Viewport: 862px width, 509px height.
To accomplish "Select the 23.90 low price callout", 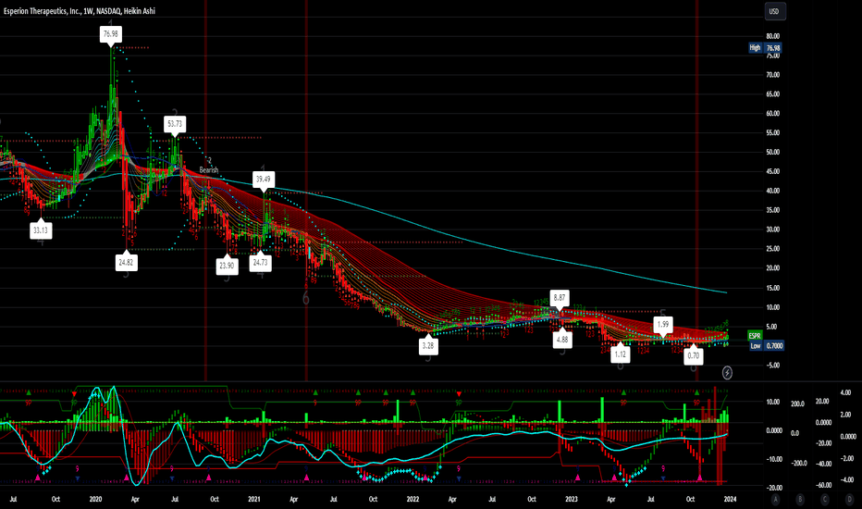I will pos(227,266).
